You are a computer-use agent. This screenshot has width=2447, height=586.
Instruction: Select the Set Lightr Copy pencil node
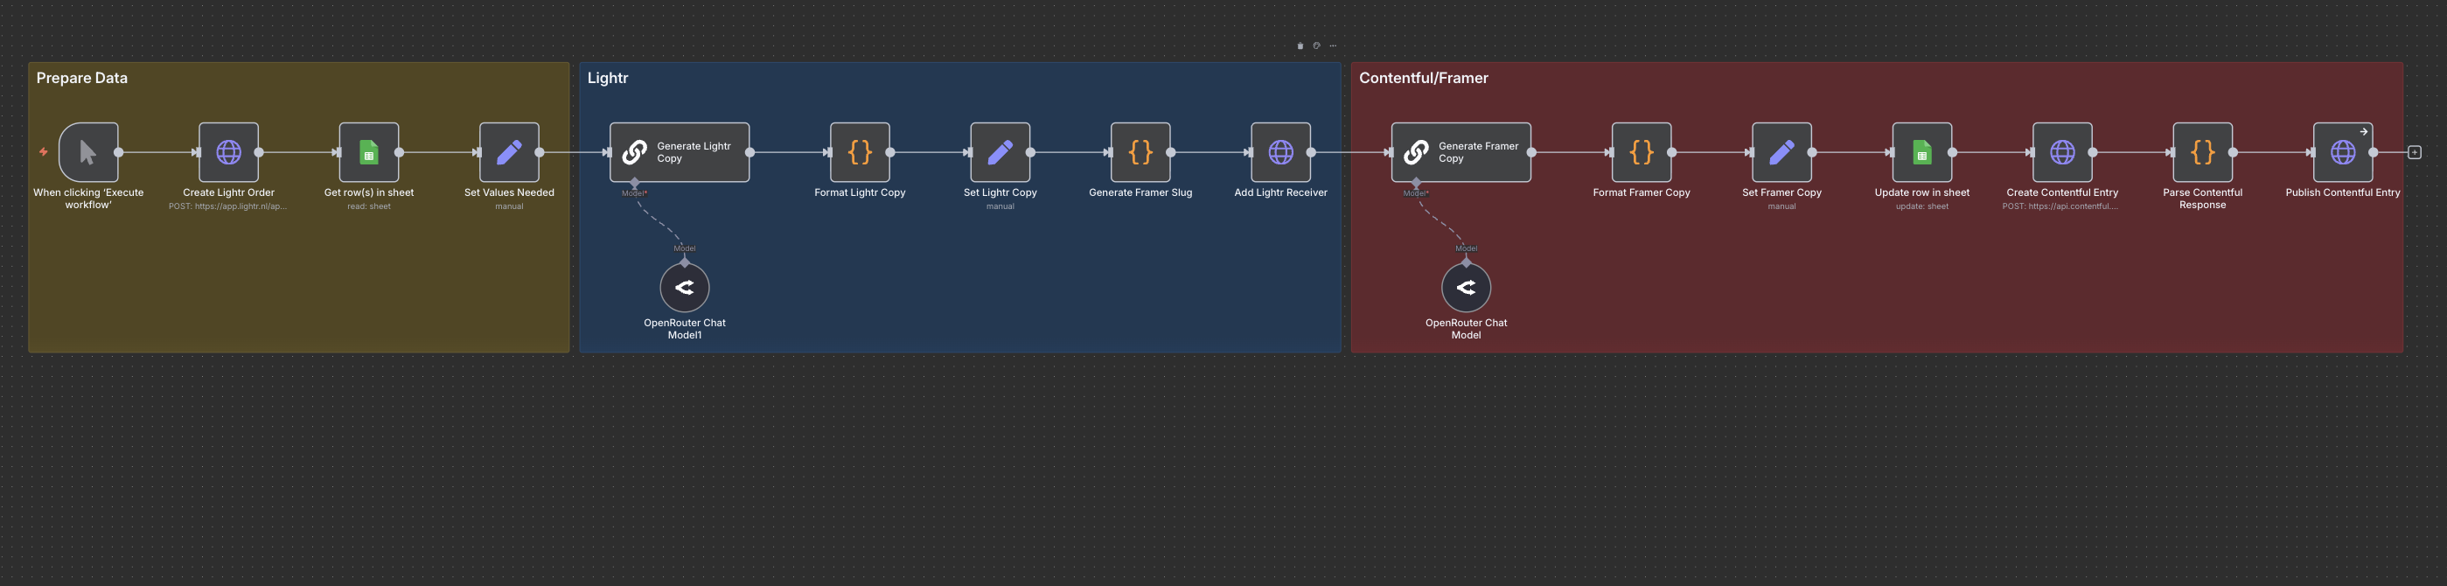[x=1000, y=152]
